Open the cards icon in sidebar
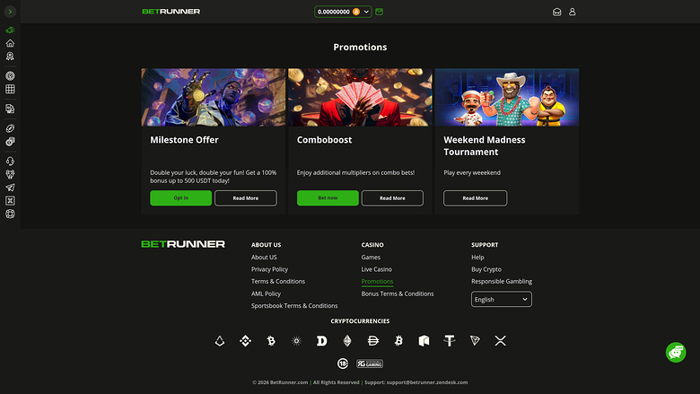 pos(10,109)
